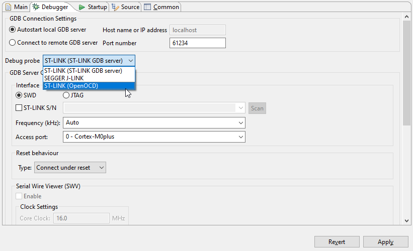The height and width of the screenshot is (251, 413).
Task: Choose ST-LINK (OpenOCD) from the list
Action: [89, 86]
